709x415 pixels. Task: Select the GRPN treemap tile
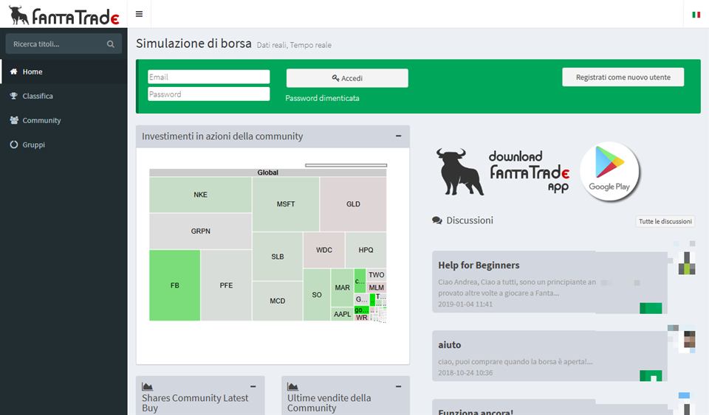(x=200, y=231)
